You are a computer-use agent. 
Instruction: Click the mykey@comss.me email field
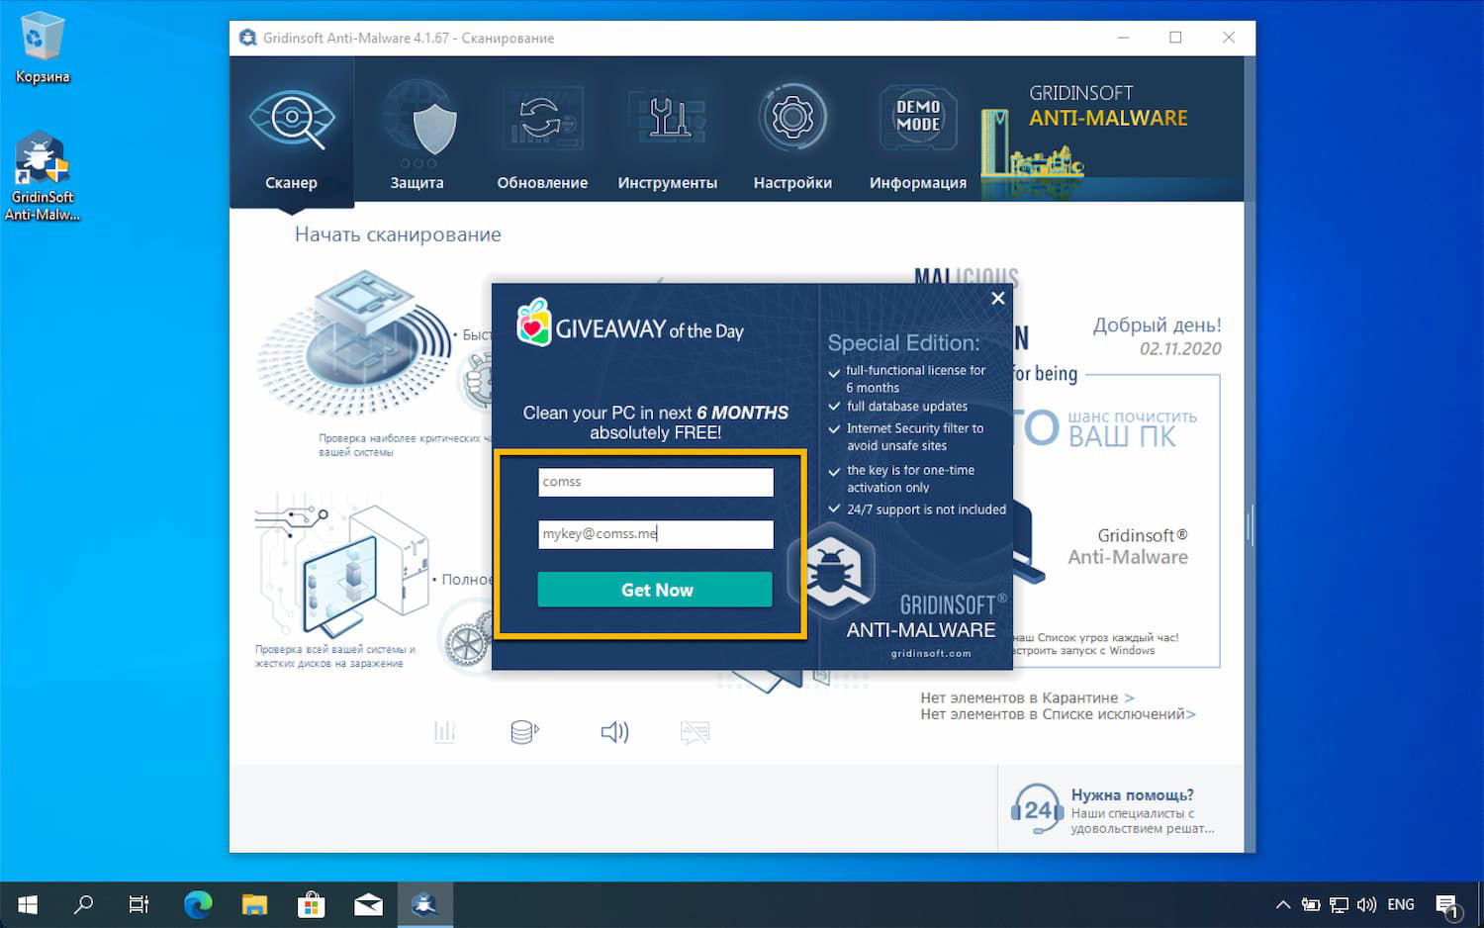click(655, 534)
